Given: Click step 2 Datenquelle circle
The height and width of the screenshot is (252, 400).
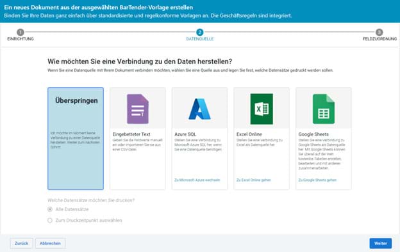Looking at the screenshot, I should coord(200,32).
